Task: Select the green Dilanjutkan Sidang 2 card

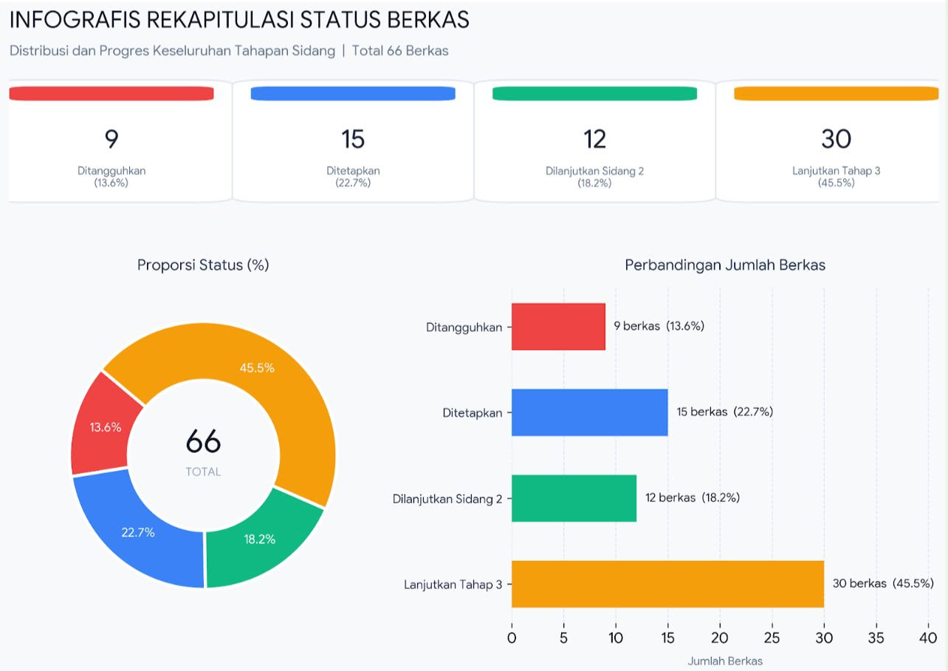Action: coord(594,141)
